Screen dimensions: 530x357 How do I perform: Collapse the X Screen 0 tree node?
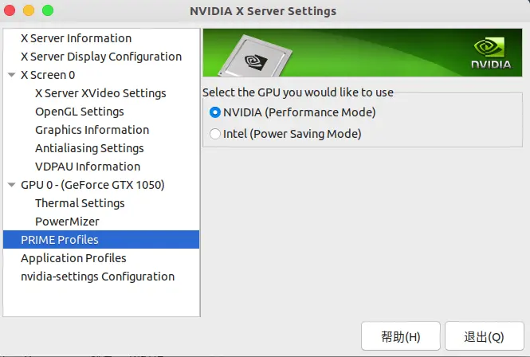[x=11, y=75]
